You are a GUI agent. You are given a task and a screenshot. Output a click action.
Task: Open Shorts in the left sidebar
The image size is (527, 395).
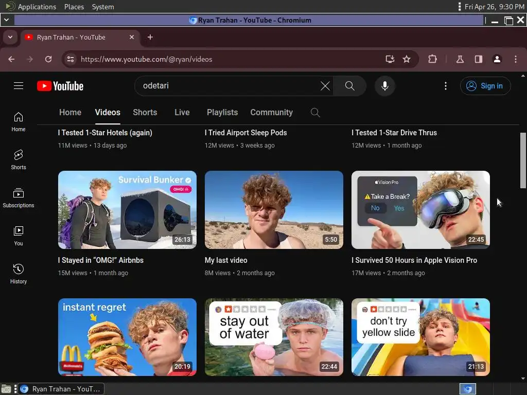coord(19,160)
